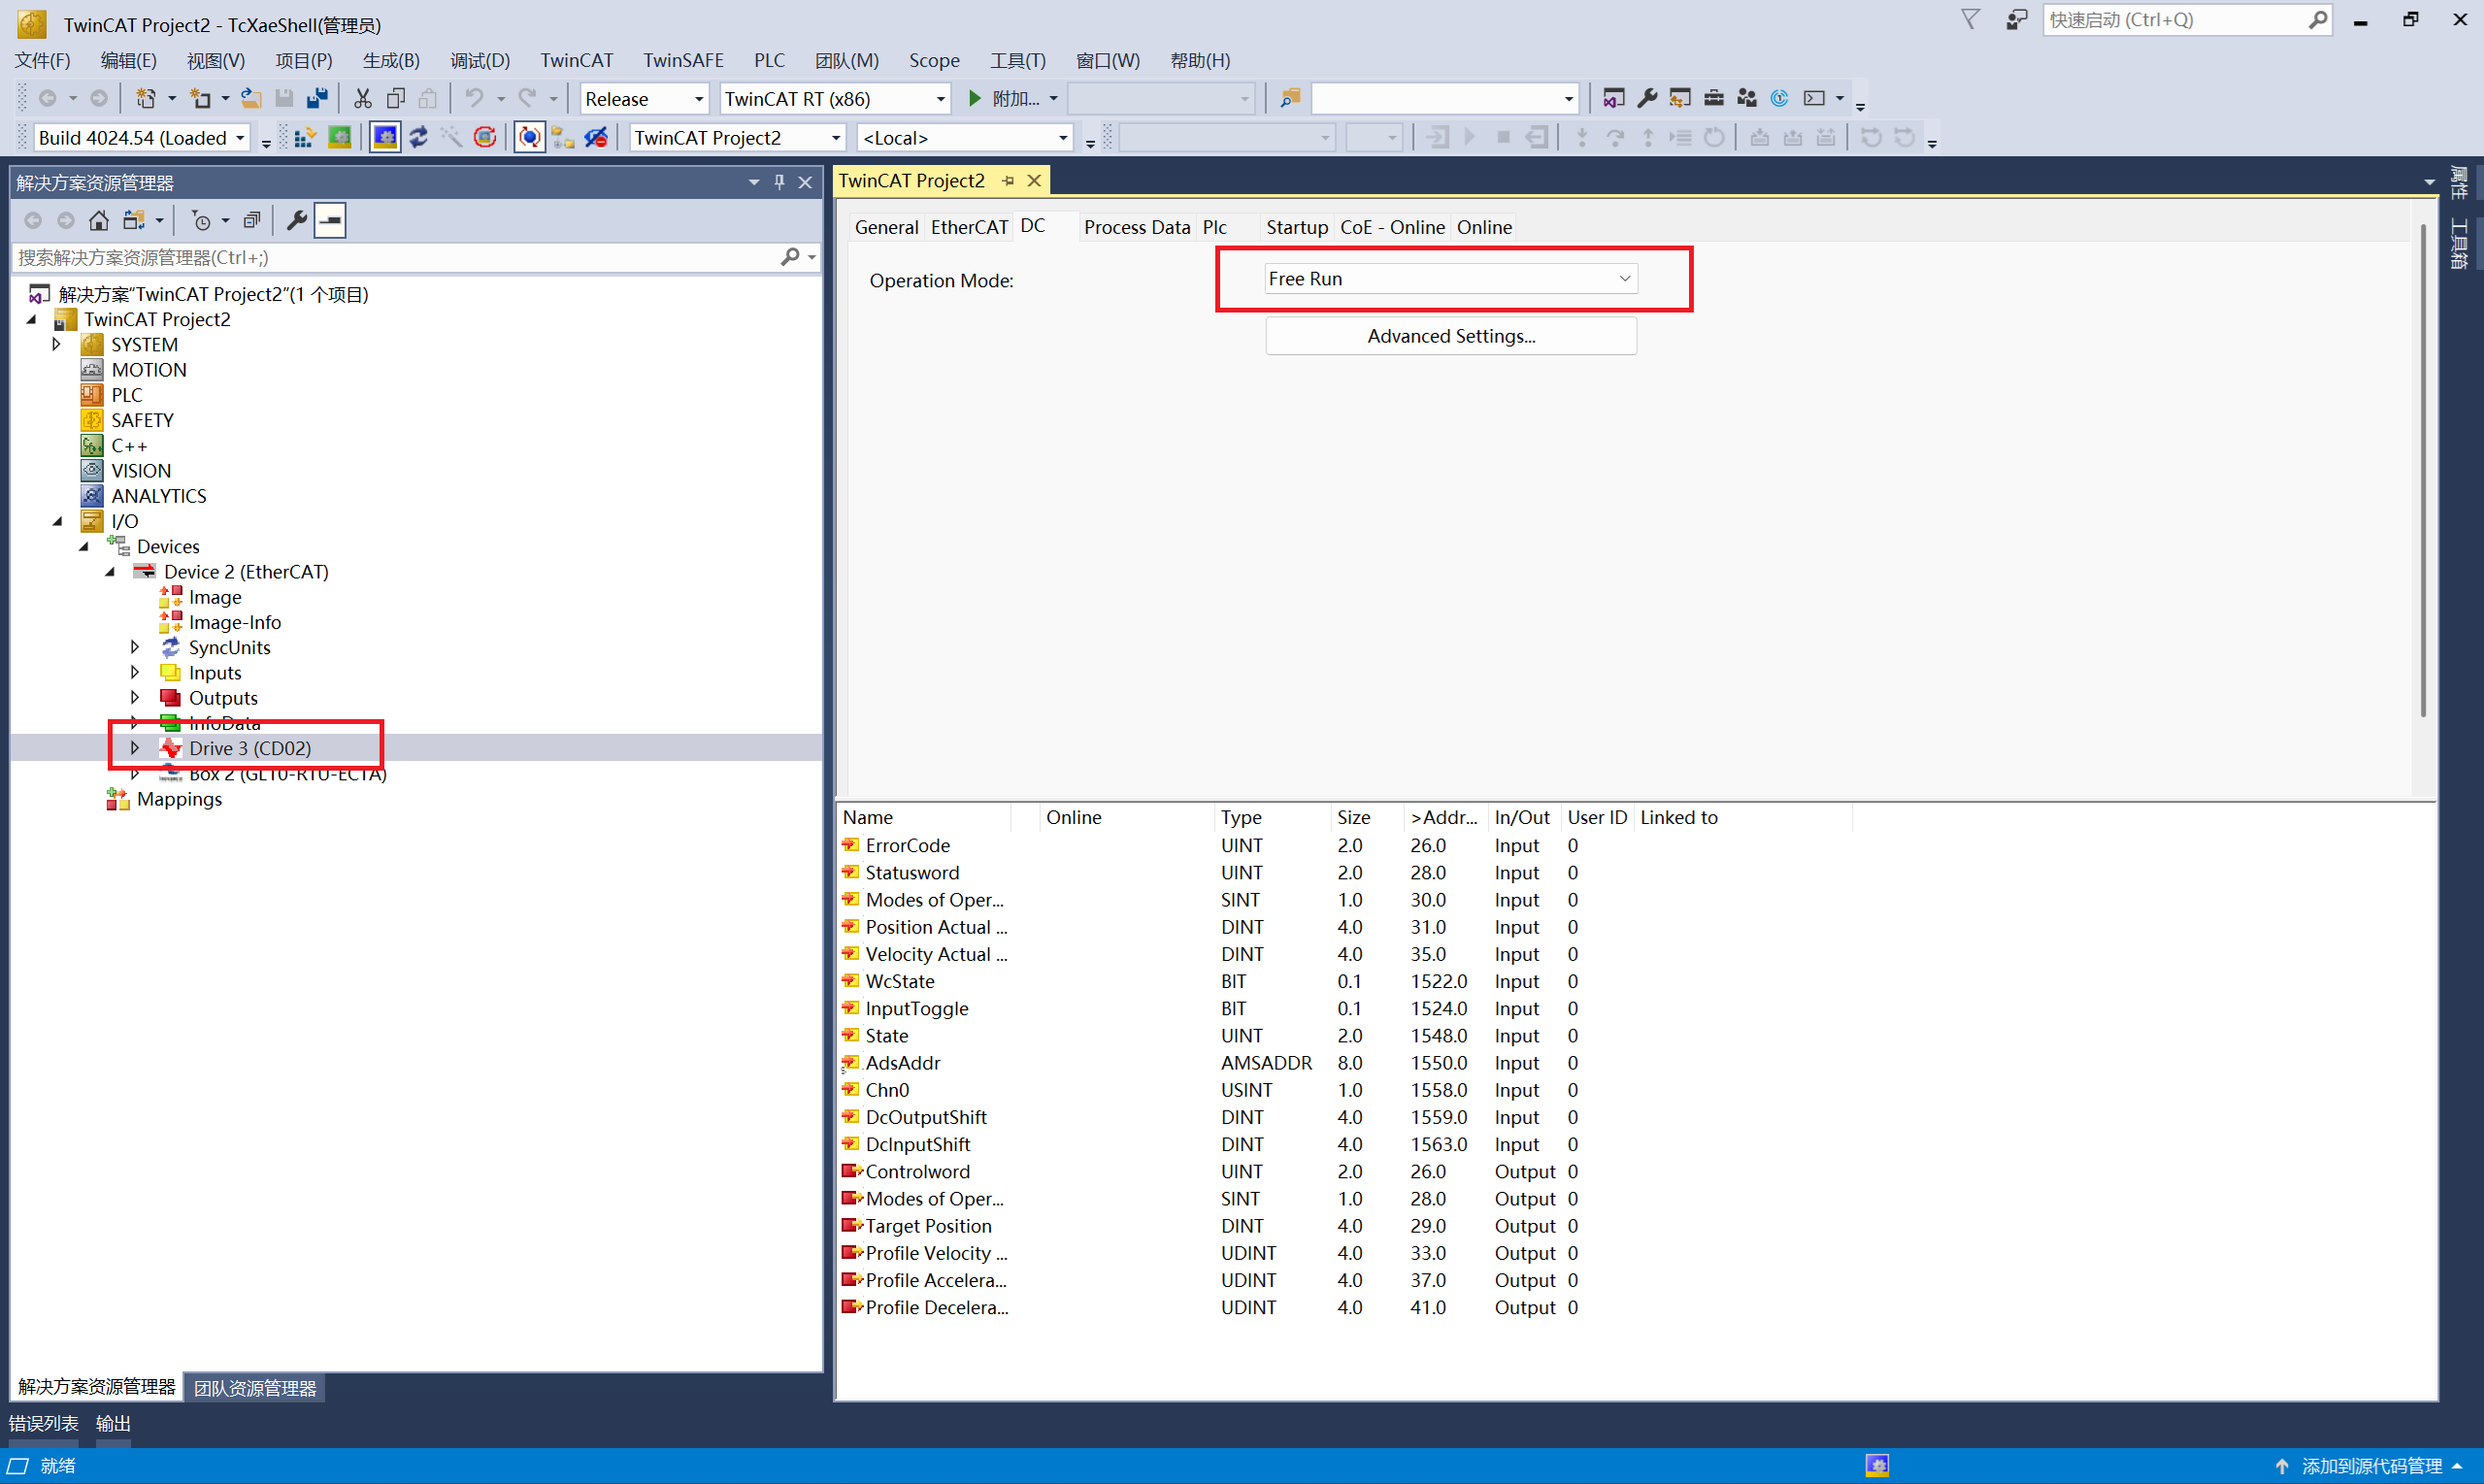This screenshot has width=2484, height=1484.
Task: Click the Save All icon
Action: 317,98
